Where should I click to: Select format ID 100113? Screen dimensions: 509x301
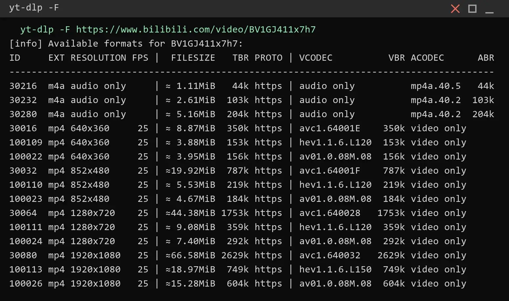[26, 269]
